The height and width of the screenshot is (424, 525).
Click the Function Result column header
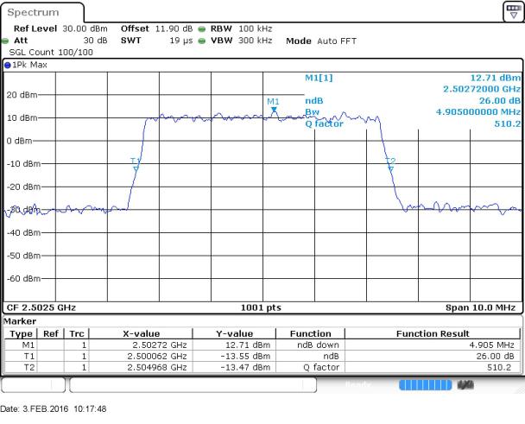(433, 333)
